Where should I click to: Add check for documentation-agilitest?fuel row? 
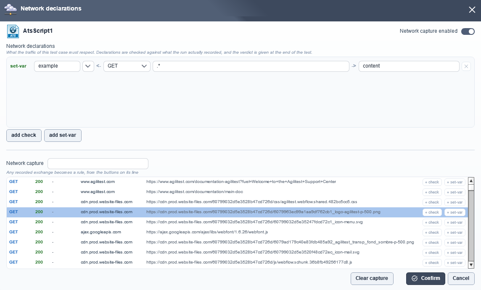432,182
